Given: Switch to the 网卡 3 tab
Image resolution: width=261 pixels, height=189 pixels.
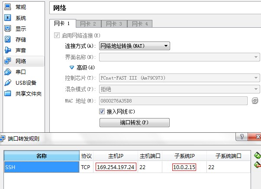Looking at the screenshot, I should [x=114, y=24].
